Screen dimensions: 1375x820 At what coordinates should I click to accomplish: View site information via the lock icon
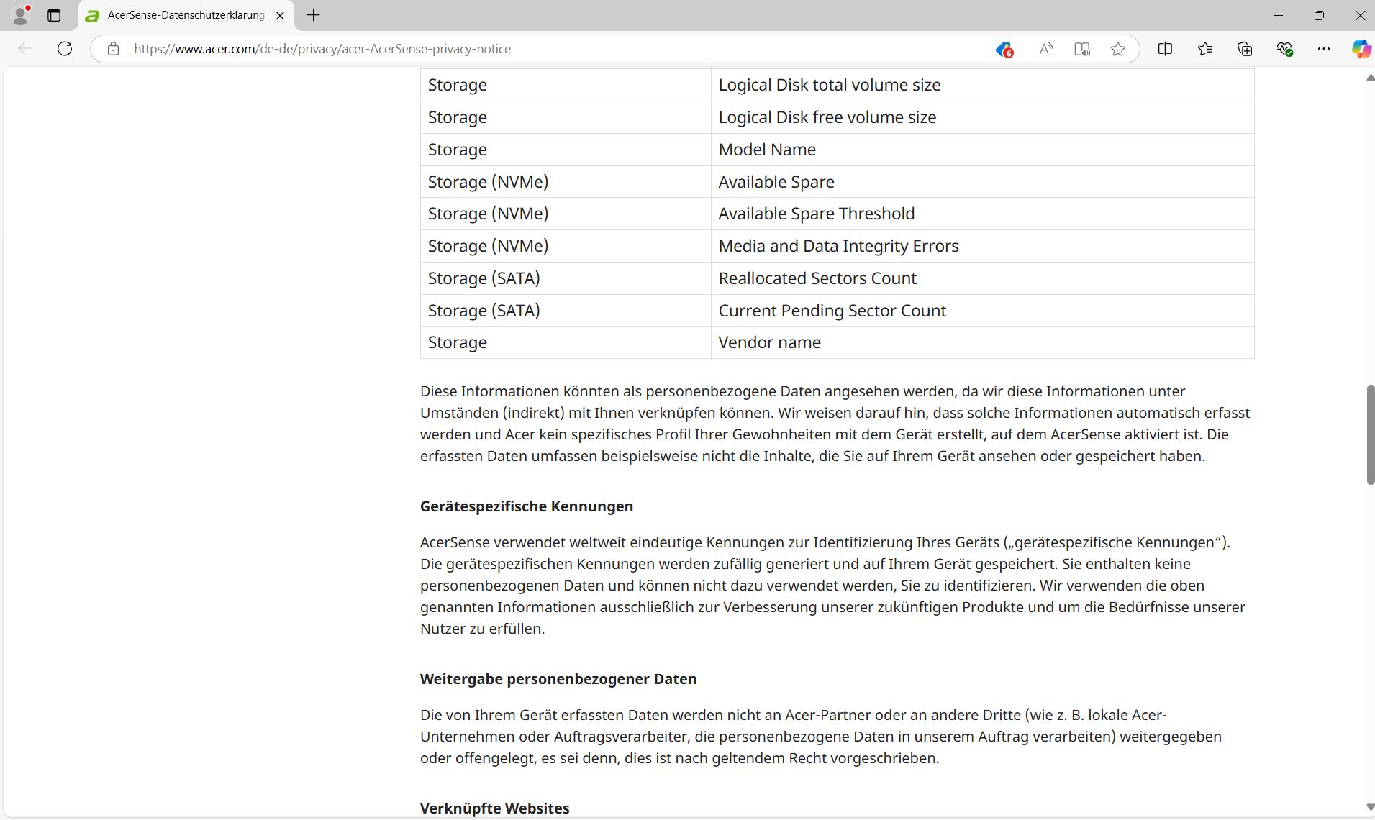pos(113,49)
